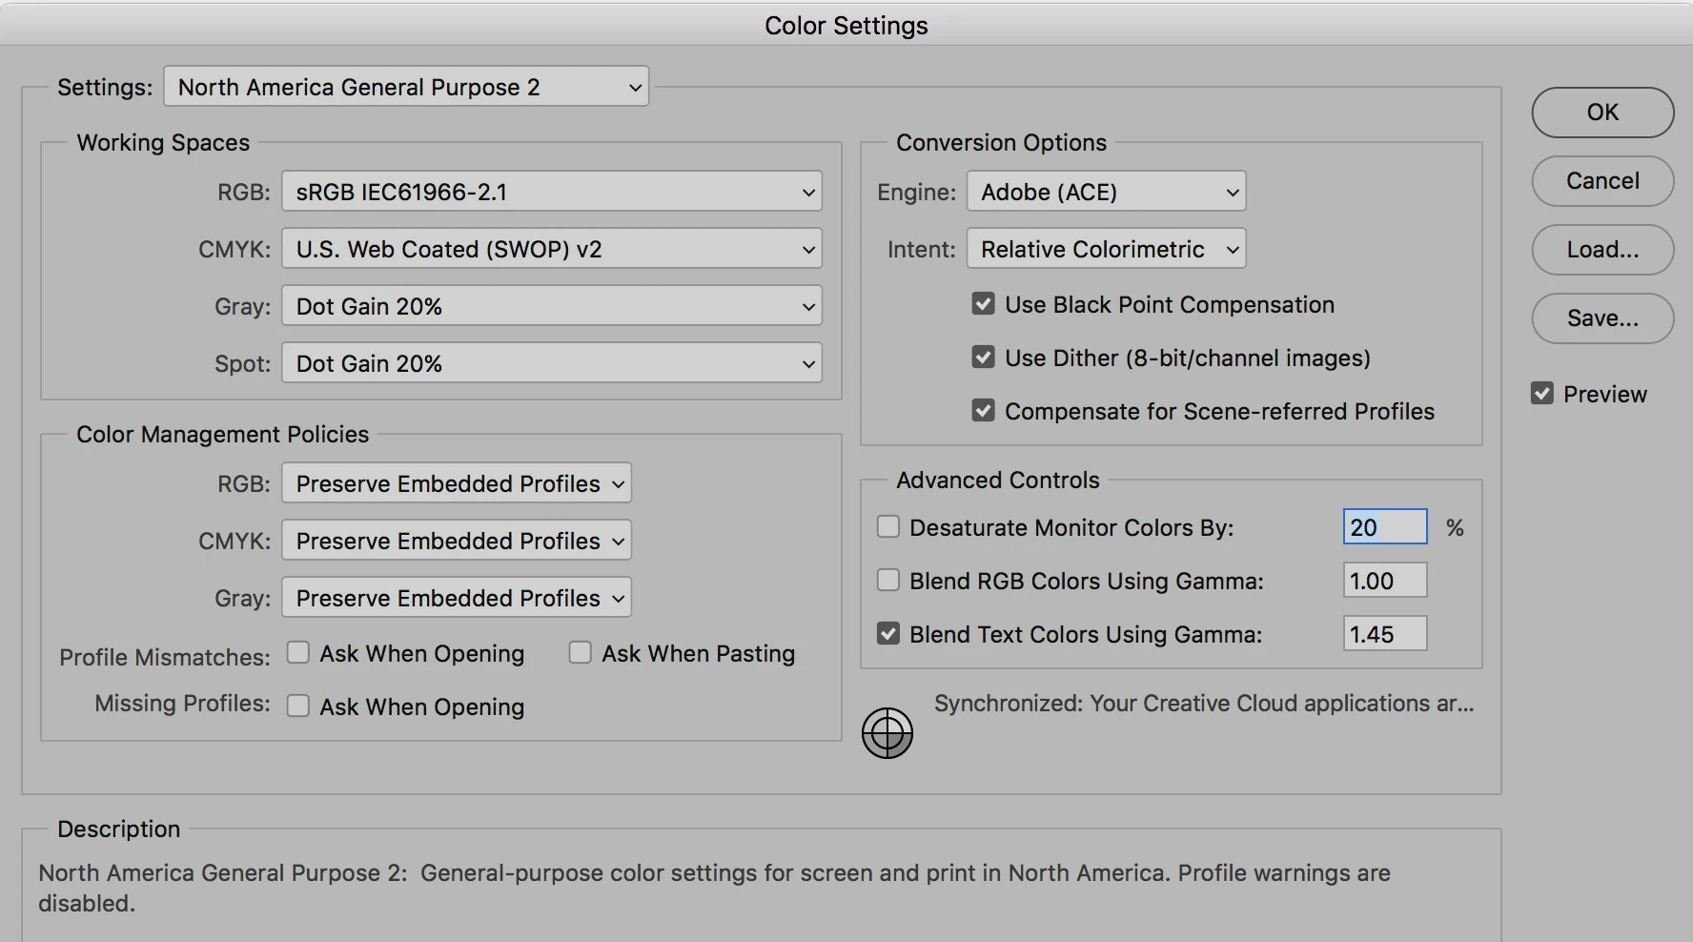Click Load... to import color settings
Viewport: 1693px width, 942px height.
[x=1601, y=250]
